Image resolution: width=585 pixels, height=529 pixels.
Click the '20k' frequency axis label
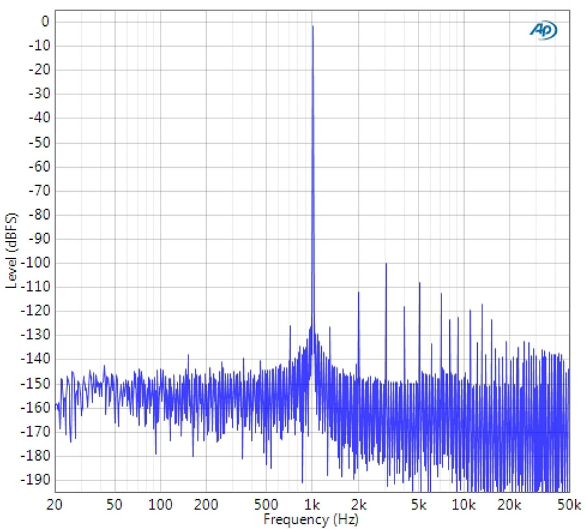click(x=509, y=505)
